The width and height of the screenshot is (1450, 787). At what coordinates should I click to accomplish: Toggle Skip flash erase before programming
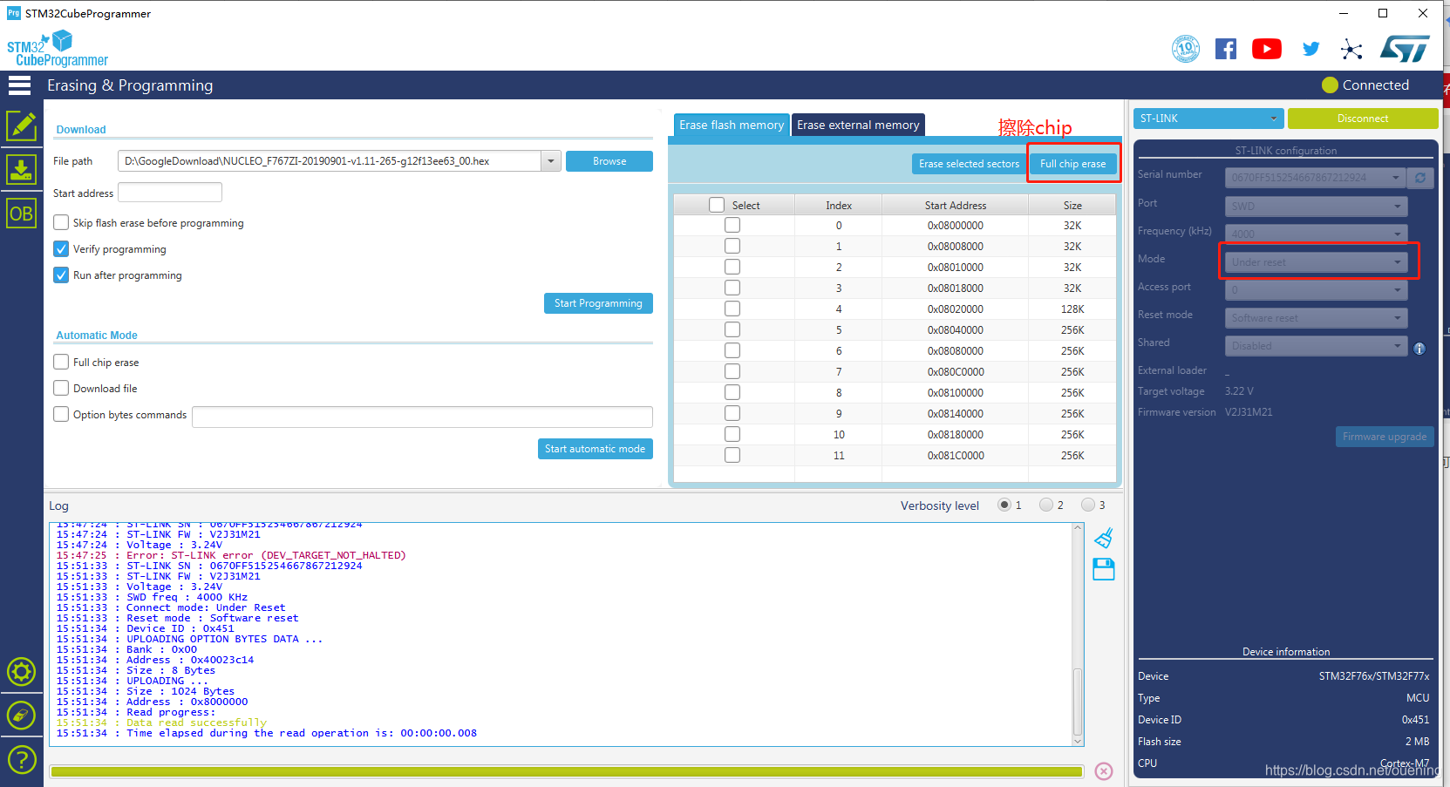[61, 222]
